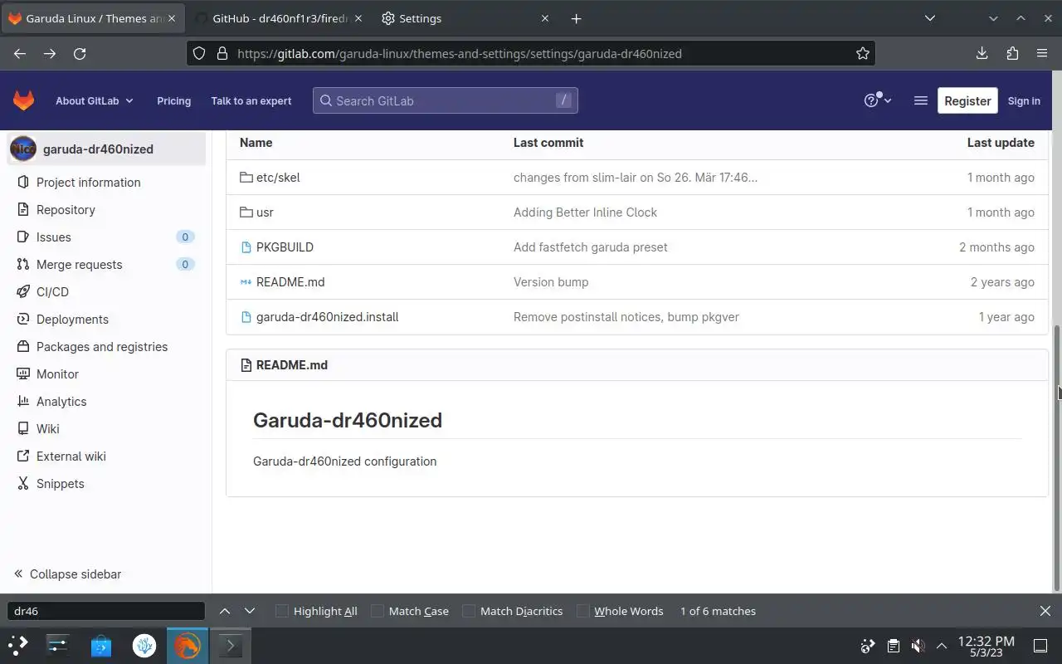Click the browser back arrow
Screen dimensions: 1062x664
tap(20, 53)
